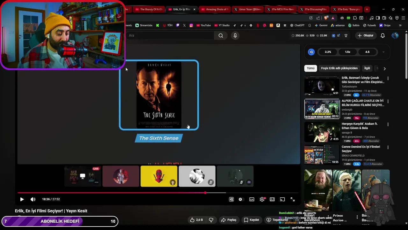408x230 pixels.
Task: Click the Oluştur create button
Action: click(x=365, y=35)
